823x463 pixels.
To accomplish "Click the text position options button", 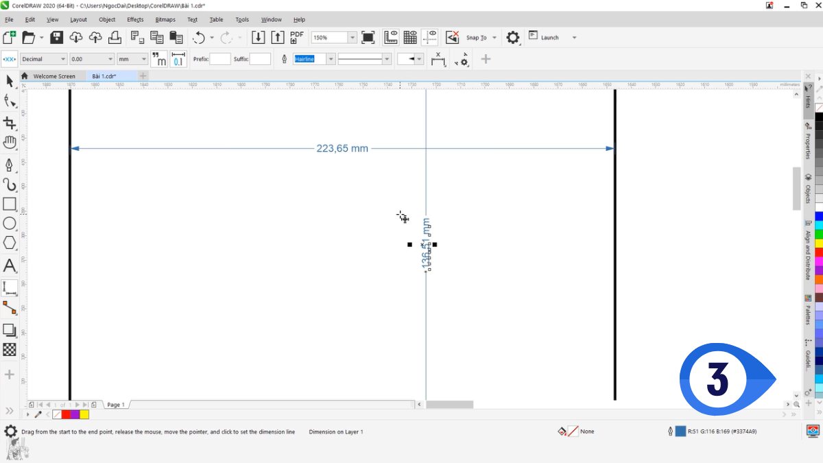I will [x=438, y=59].
